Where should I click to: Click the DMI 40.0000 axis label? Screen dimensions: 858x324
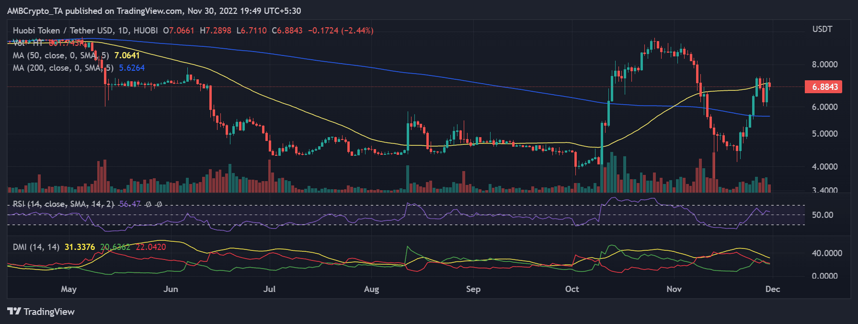click(826, 253)
